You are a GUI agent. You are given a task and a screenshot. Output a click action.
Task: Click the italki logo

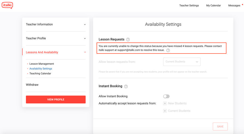(7, 5)
